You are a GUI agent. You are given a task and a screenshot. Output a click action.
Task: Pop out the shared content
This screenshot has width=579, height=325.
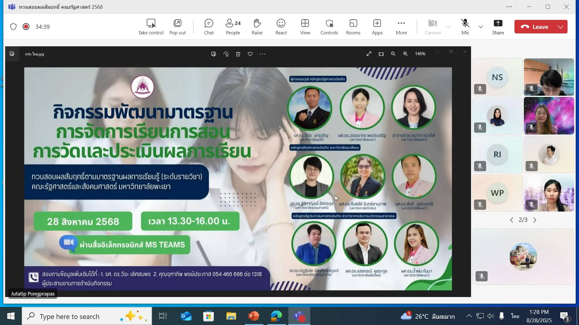177,26
